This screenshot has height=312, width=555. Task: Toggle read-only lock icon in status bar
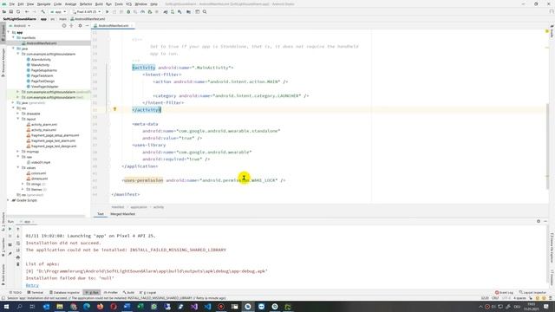click(531, 298)
